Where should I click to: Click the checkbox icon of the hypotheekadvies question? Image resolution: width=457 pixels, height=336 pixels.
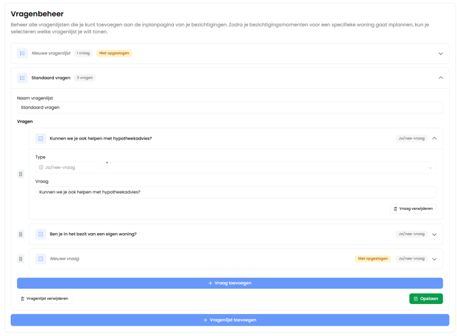pyautogui.click(x=41, y=138)
